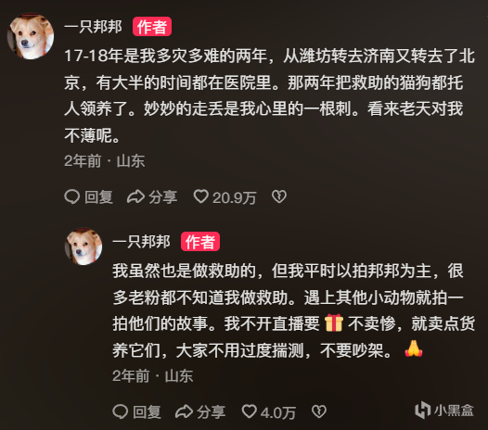Open the dog avatar of the first comment
Screen dimensions: 488x430
[x=31, y=36]
